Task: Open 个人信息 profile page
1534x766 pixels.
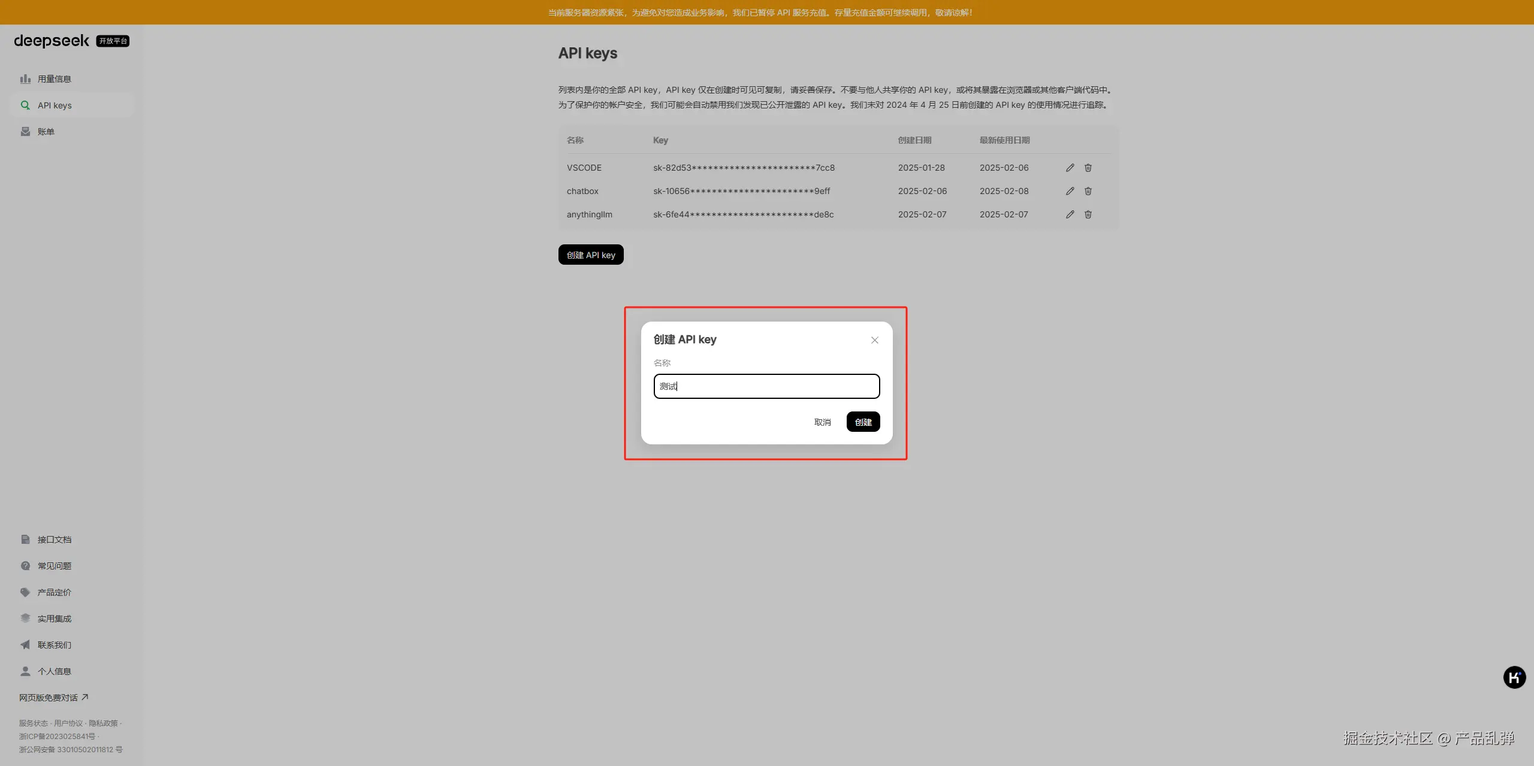Action: 54,671
